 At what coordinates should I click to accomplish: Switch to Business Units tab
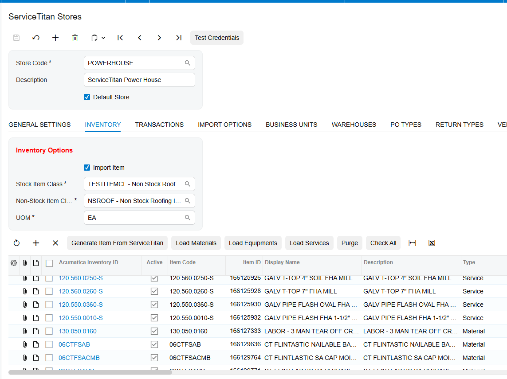292,125
